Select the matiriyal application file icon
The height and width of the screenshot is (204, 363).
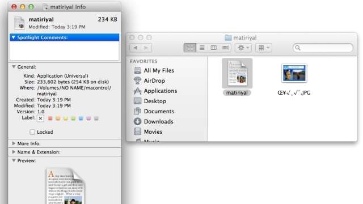tap(237, 73)
